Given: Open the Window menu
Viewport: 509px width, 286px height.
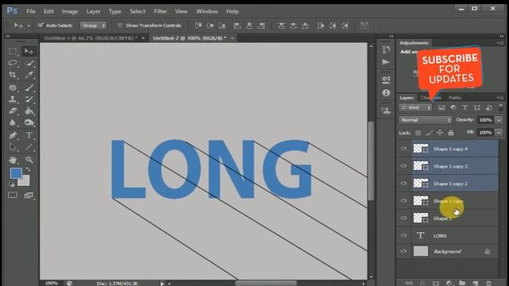Looking at the screenshot, I should [x=207, y=11].
